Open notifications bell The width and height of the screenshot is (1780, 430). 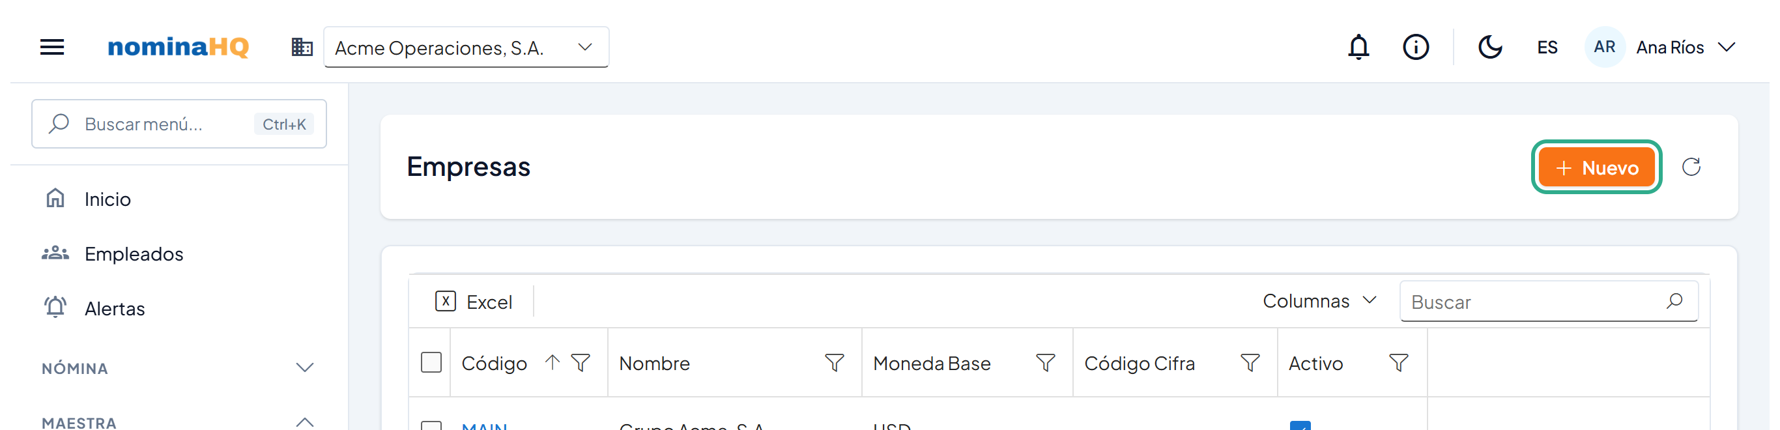pyautogui.click(x=1358, y=47)
